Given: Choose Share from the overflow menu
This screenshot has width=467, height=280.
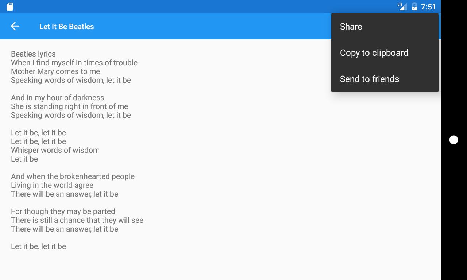Looking at the screenshot, I should coord(351,27).
